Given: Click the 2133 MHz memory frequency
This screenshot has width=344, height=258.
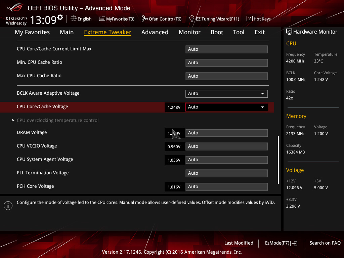Looking at the screenshot, I should coord(295,134).
